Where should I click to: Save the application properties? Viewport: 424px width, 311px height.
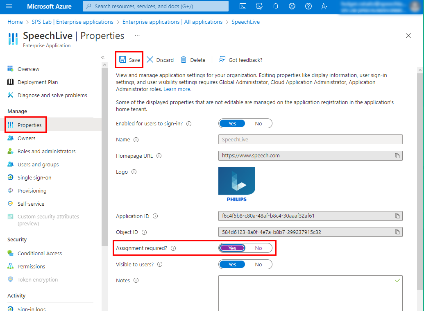(x=129, y=60)
